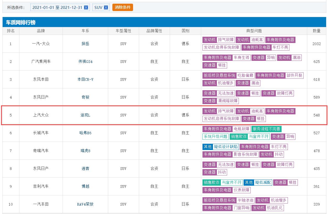329x214 pixels.
Task: Click the 车身生锈 issue tag
Action: tap(242, 58)
